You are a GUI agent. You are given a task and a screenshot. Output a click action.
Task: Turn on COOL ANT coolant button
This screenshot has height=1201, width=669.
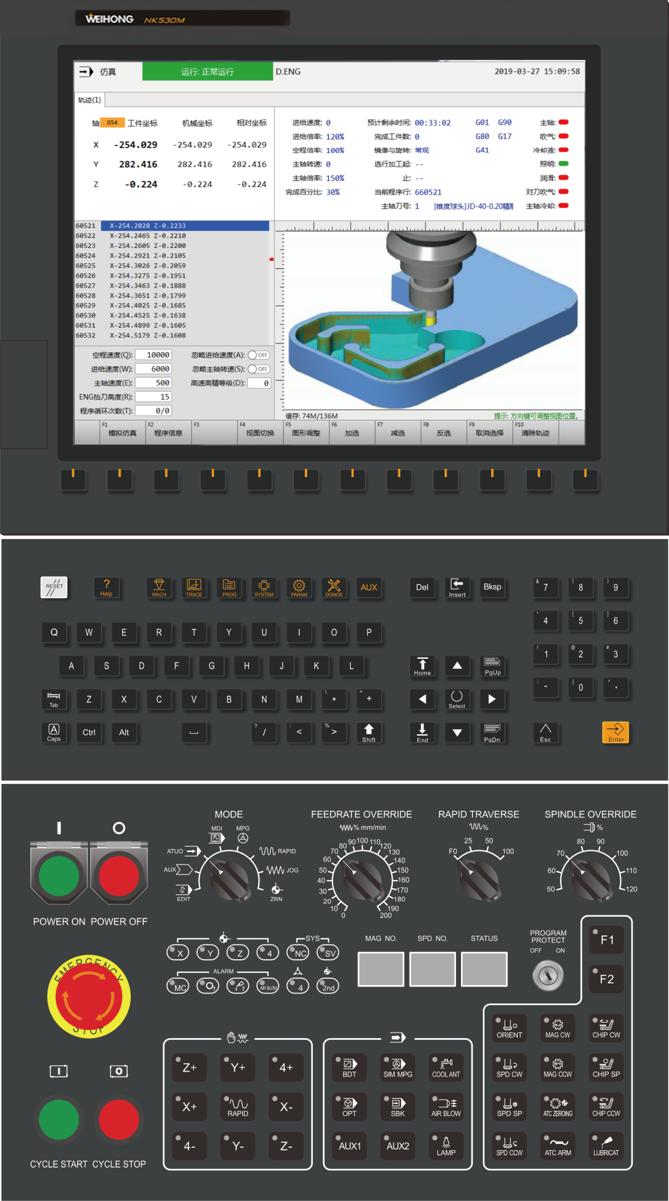(x=446, y=1068)
